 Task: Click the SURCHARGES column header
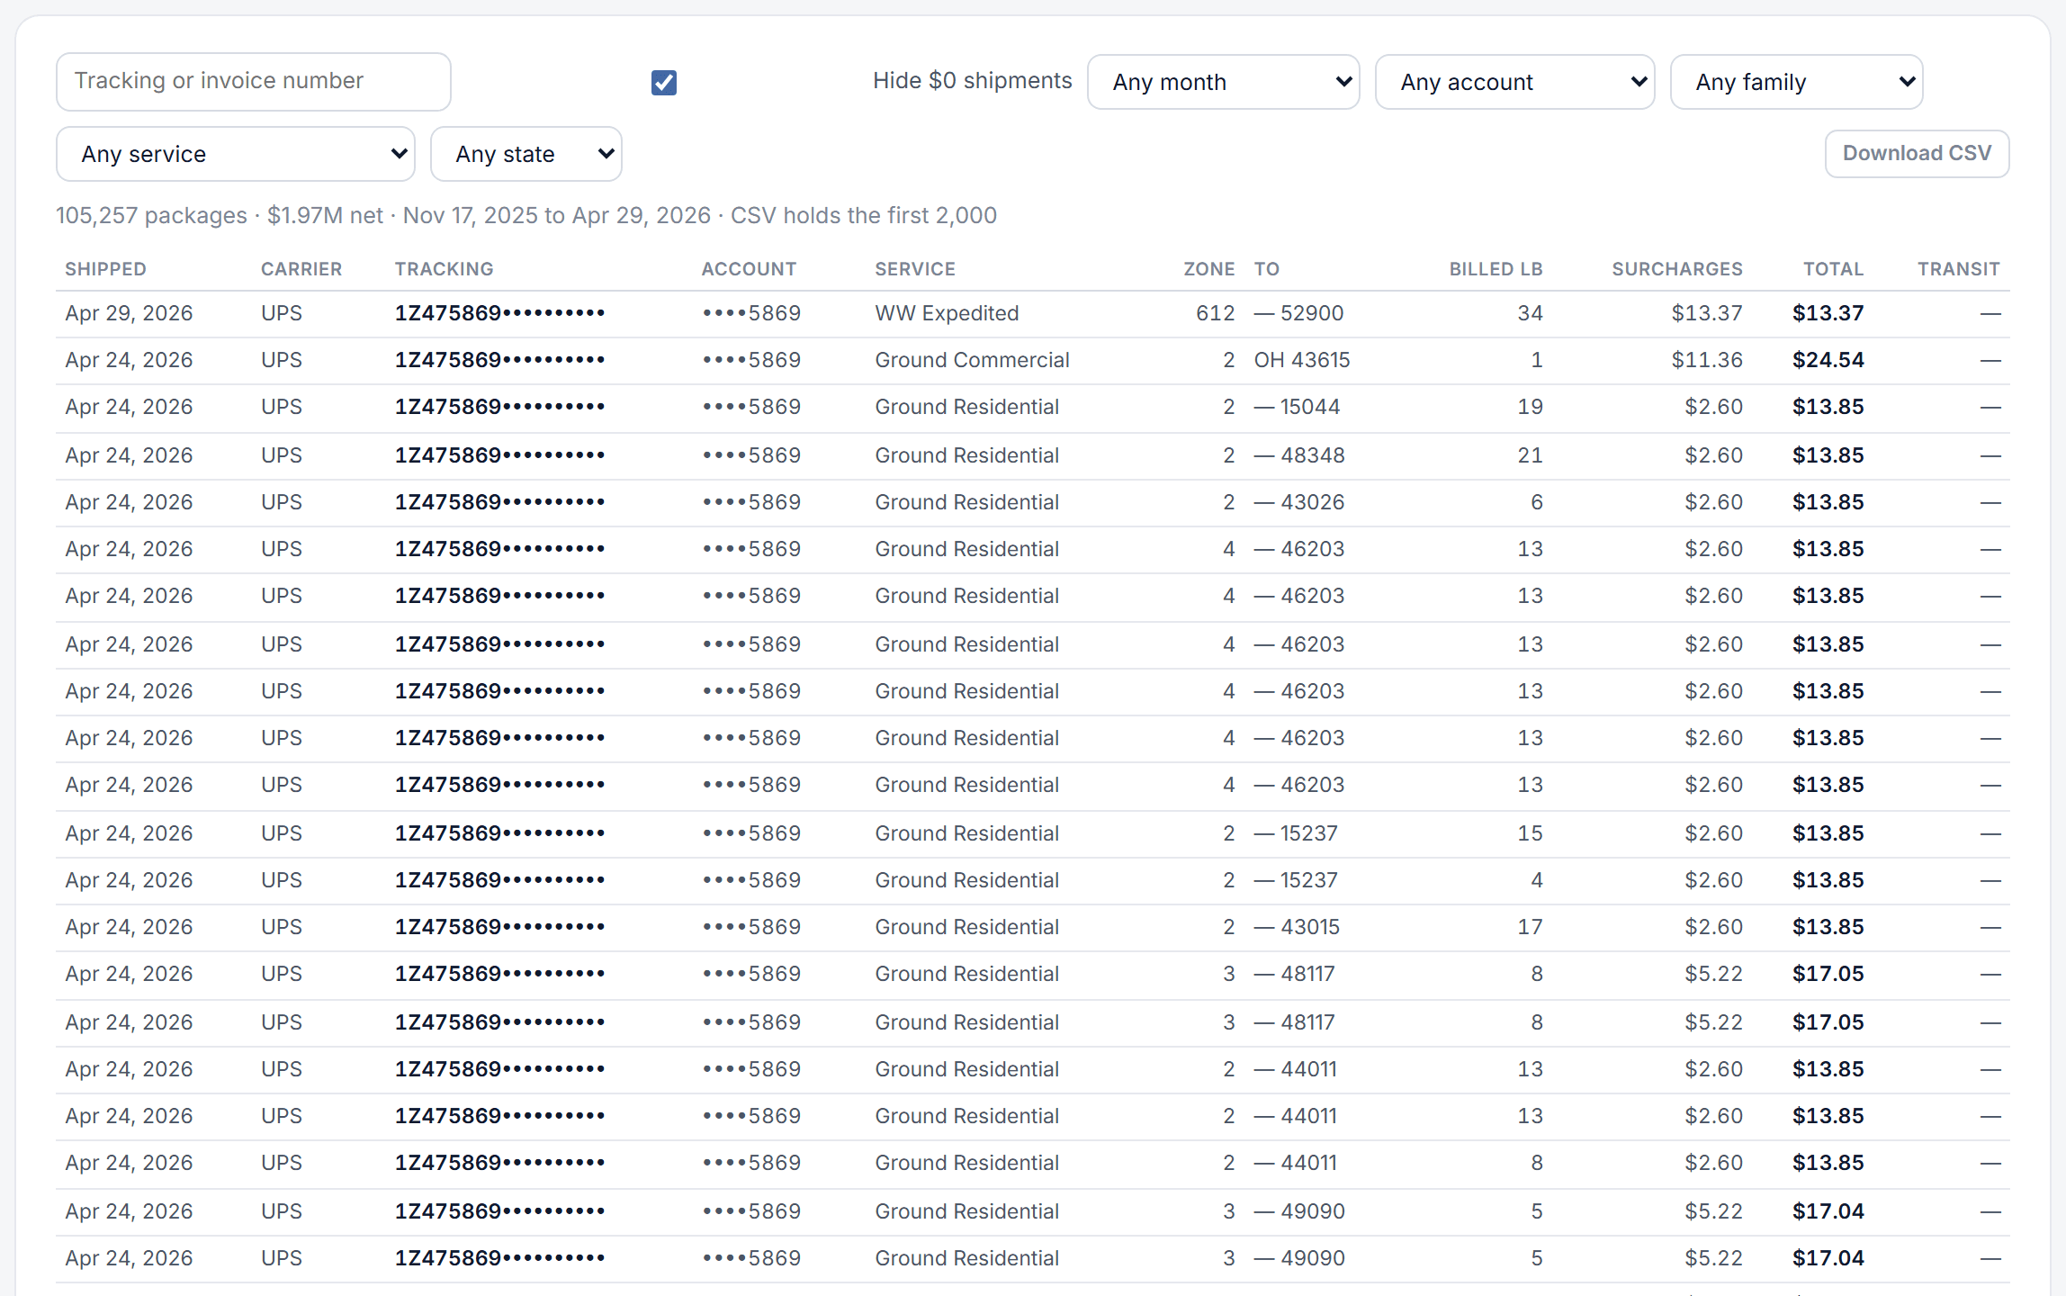click(x=1677, y=269)
